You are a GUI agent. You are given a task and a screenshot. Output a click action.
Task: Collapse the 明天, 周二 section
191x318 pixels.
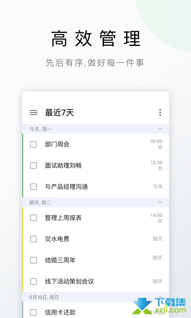tap(160, 202)
